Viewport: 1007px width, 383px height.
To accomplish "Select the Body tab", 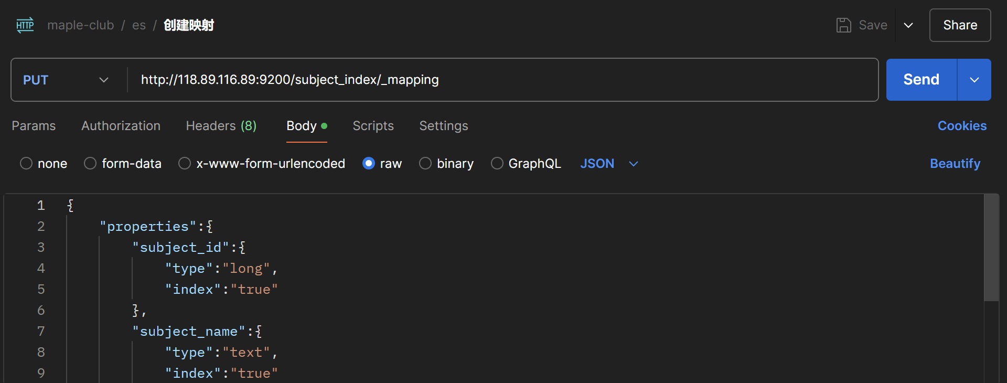I will [306, 126].
